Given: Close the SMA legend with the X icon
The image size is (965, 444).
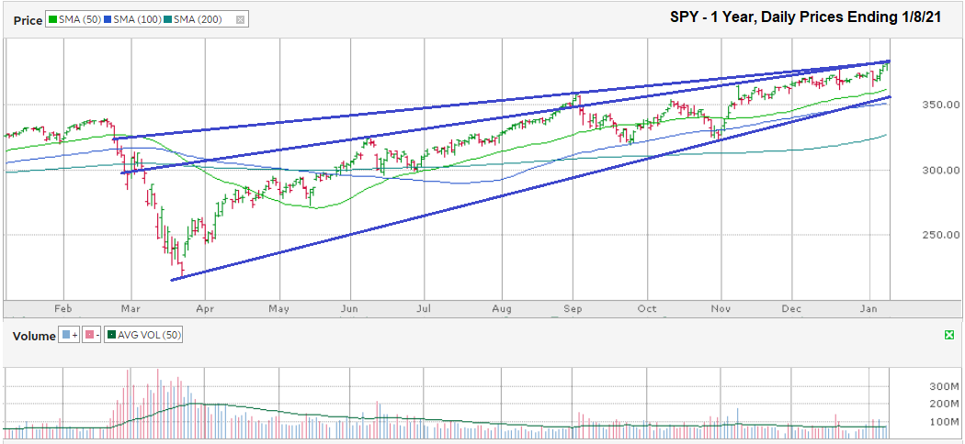Looking at the screenshot, I should 240,19.
